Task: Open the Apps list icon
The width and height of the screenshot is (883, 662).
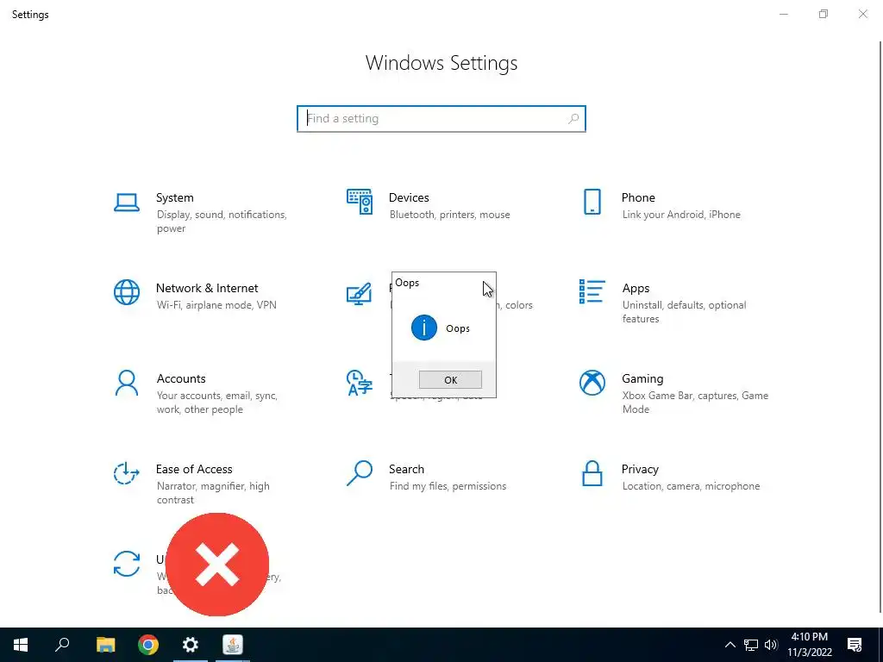Action: 592,291
